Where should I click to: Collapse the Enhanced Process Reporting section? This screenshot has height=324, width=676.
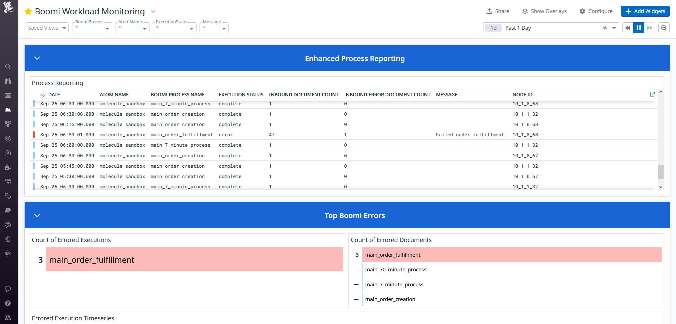click(37, 58)
